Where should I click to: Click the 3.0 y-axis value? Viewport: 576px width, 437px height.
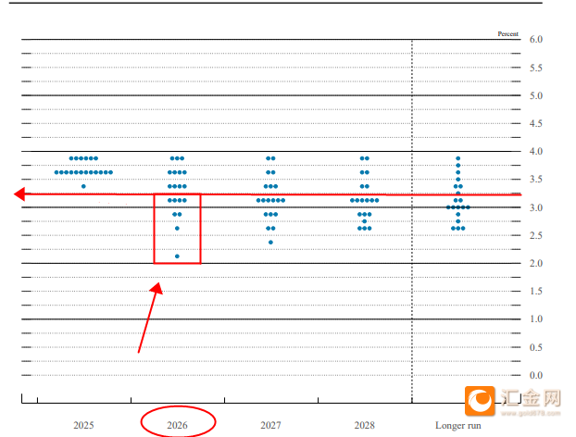pyautogui.click(x=536, y=207)
